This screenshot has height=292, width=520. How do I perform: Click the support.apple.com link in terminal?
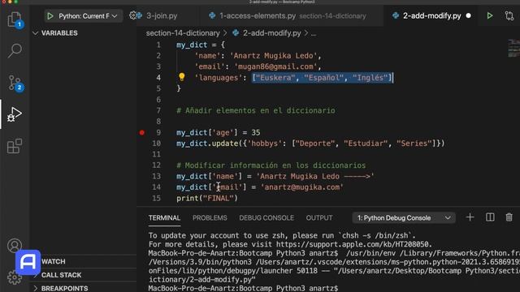(353, 244)
